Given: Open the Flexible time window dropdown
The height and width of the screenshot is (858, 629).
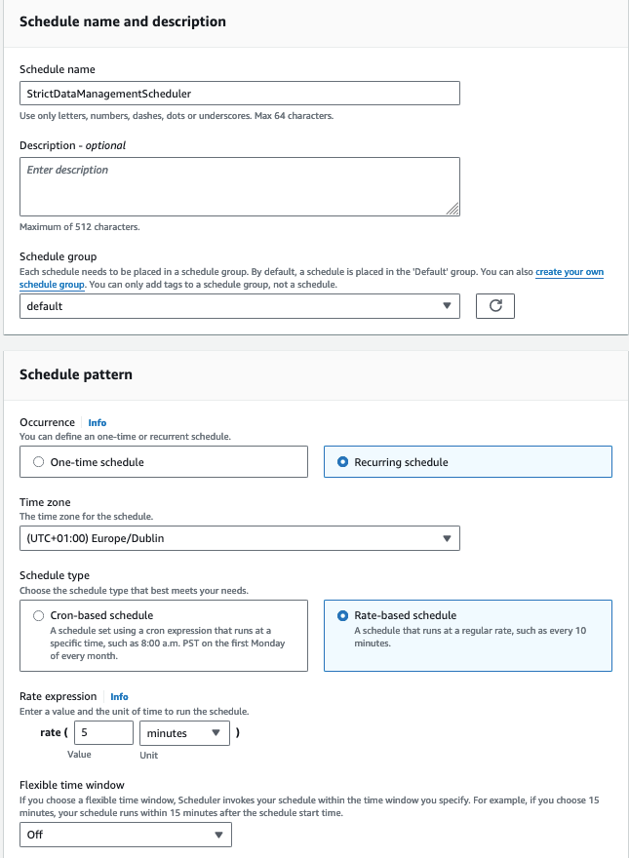Looking at the screenshot, I should pyautogui.click(x=126, y=835).
